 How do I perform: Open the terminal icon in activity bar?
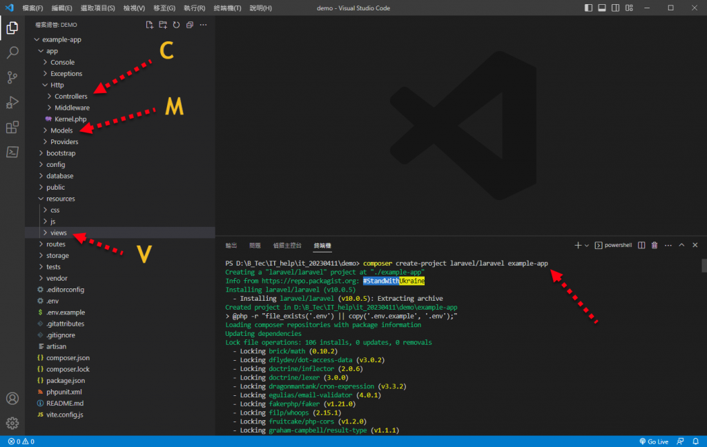tap(12, 152)
